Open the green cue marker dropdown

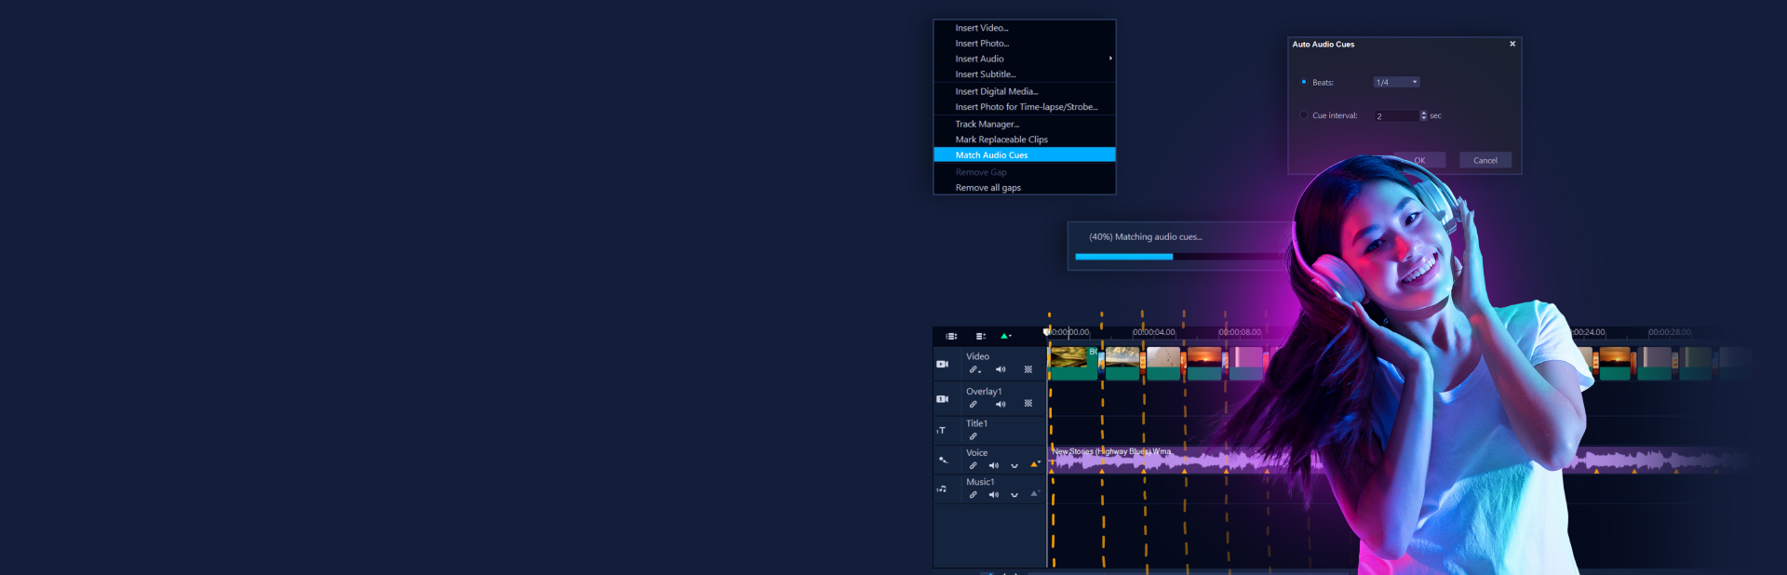coord(1006,336)
